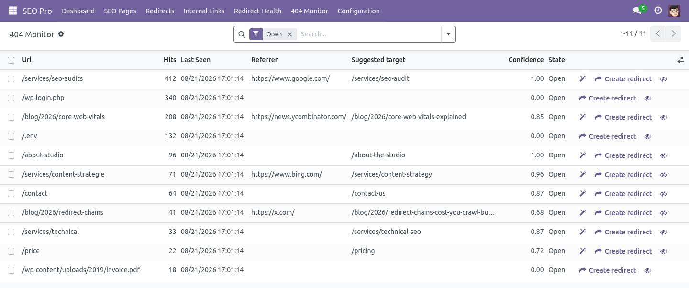Create redirect for /services/content-strategie
The height and width of the screenshot is (288, 689).
623,175
